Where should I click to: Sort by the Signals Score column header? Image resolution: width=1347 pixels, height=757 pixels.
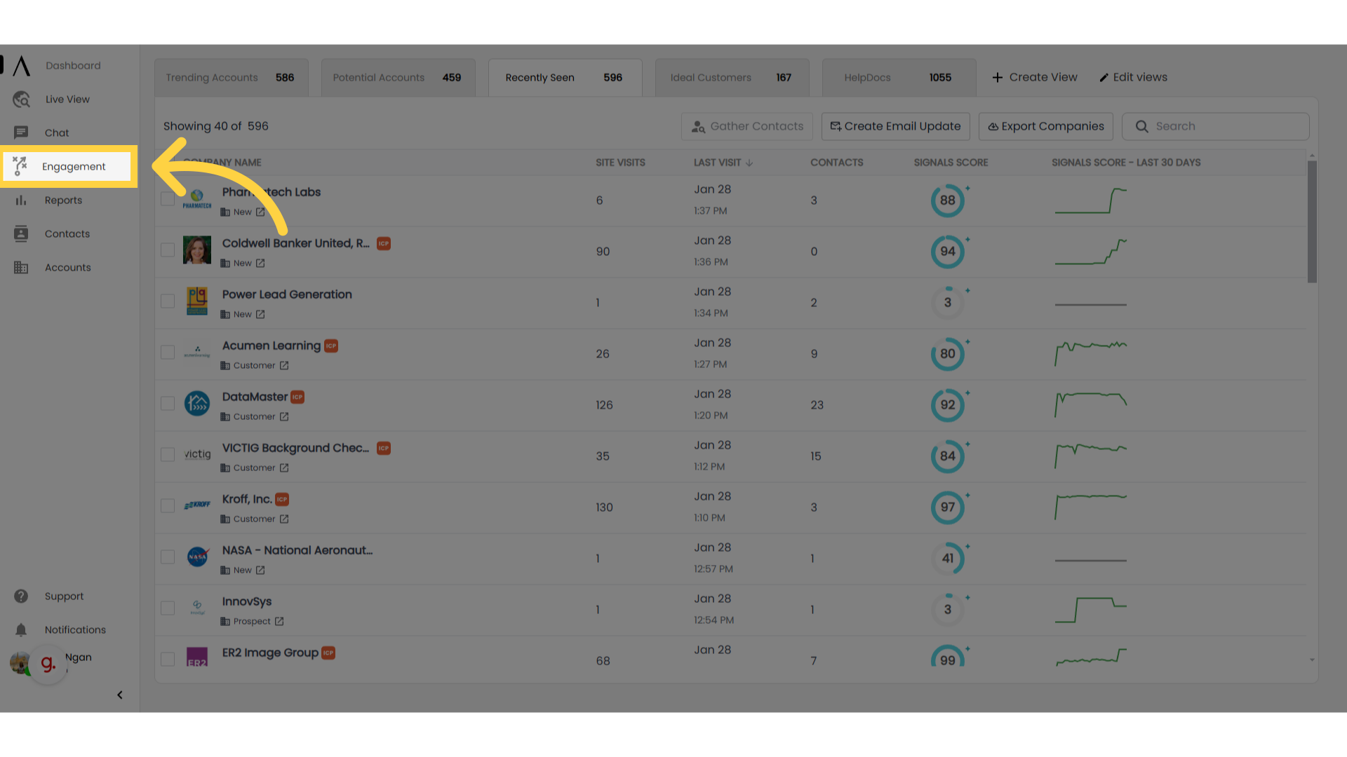[x=951, y=163]
